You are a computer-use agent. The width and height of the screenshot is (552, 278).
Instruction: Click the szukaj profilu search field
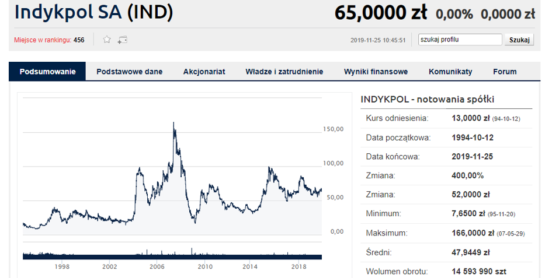[460, 40]
